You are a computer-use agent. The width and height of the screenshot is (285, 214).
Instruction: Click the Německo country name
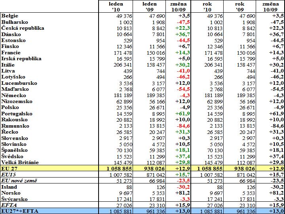pos(13,95)
